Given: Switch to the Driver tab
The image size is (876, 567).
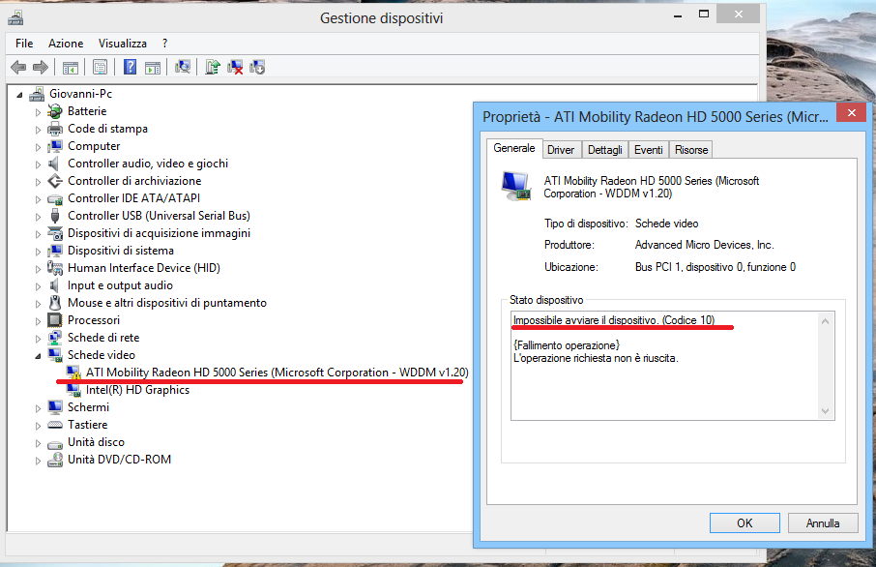Looking at the screenshot, I should [561, 150].
